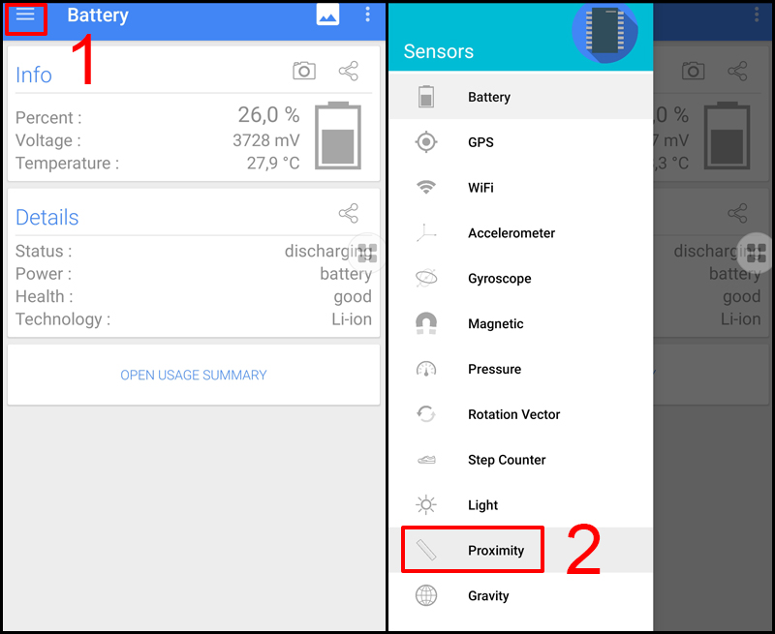Open the hamburger menu next to Battery
775x634 pixels.
click(25, 15)
